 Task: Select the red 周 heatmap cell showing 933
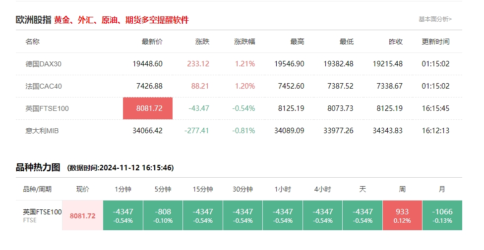(402, 215)
